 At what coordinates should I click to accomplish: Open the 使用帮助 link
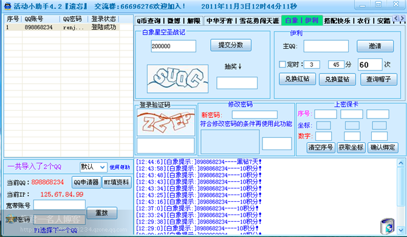click(120, 167)
